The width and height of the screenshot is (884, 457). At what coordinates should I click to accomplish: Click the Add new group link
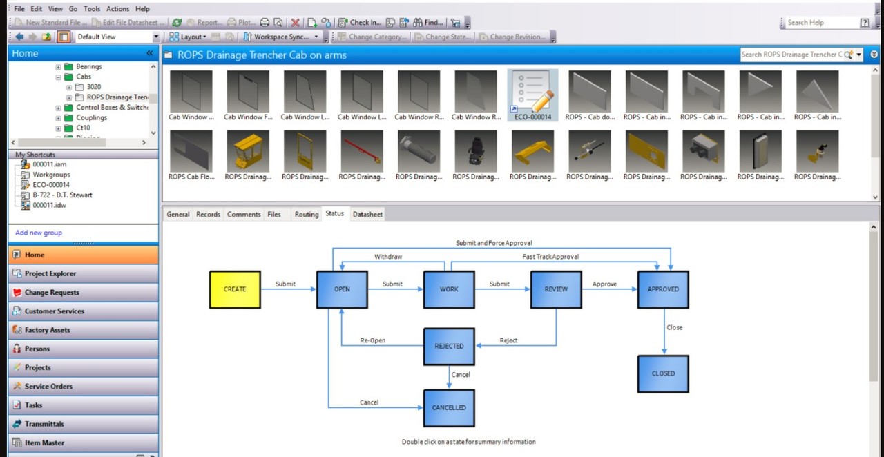[x=39, y=233]
